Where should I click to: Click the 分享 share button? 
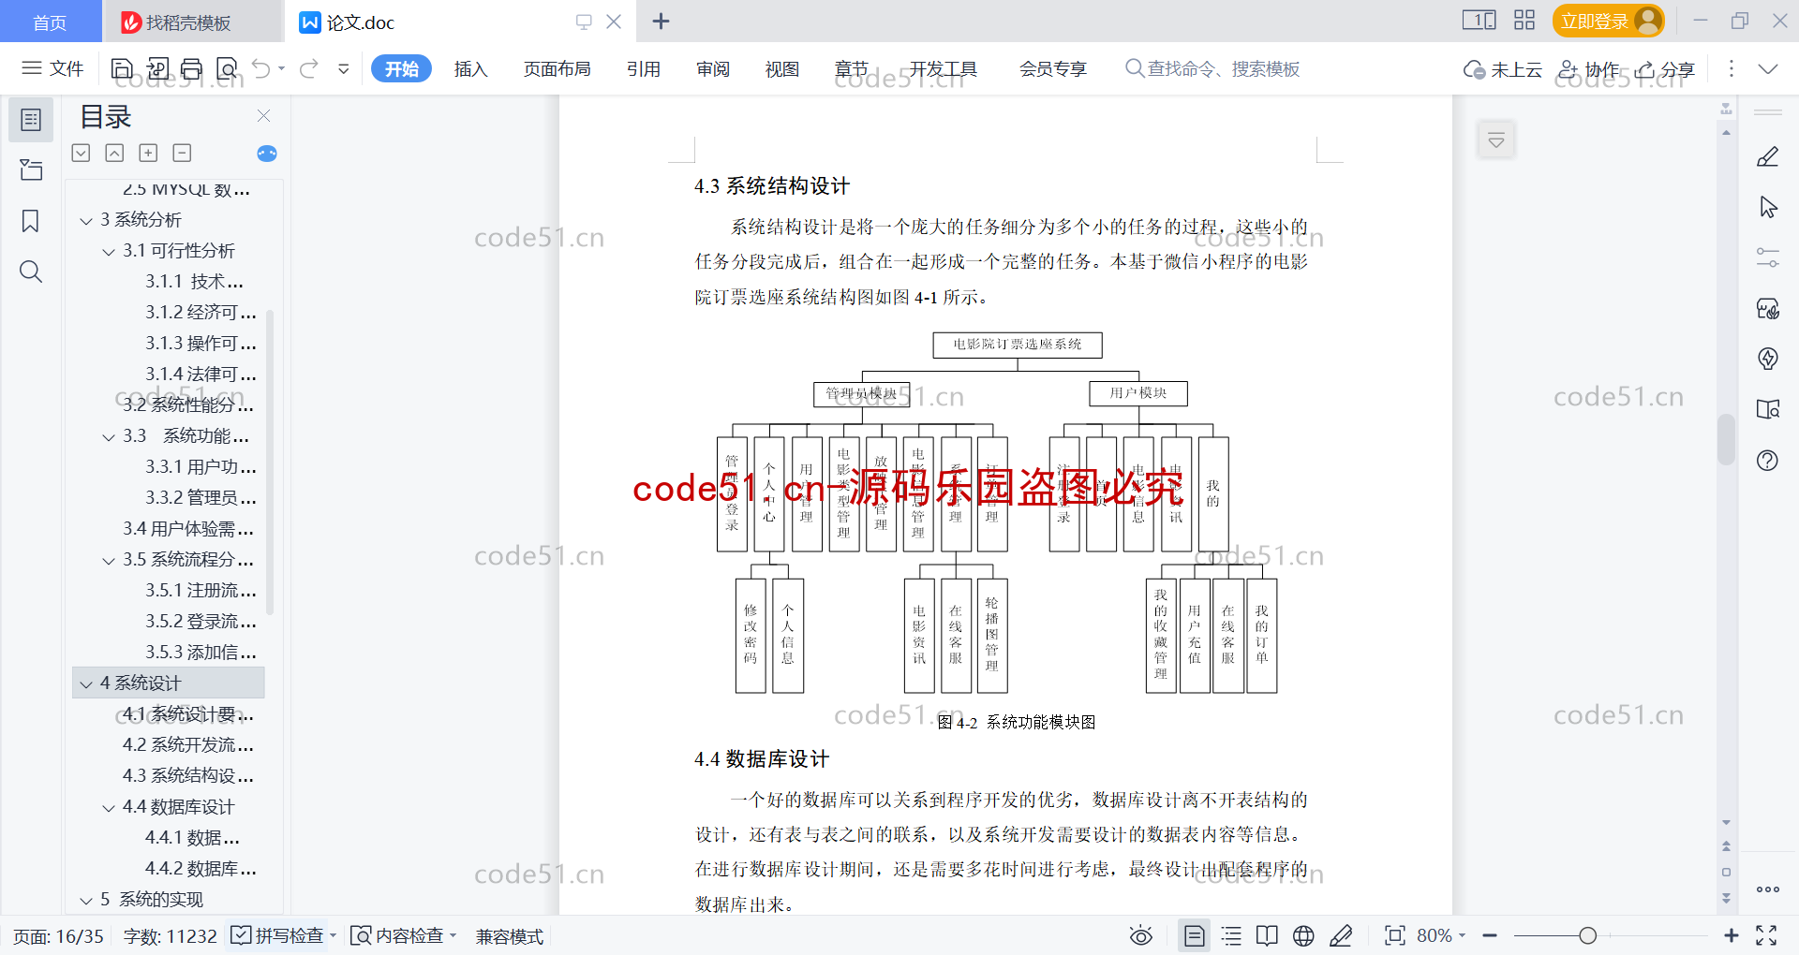[1666, 69]
